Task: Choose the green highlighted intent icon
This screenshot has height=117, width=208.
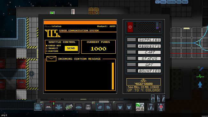Action: point(138,105)
